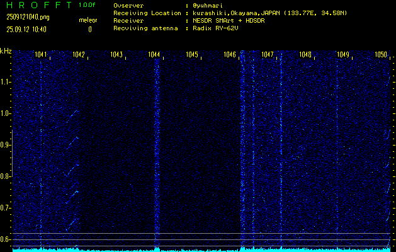Viewport: 396px width, 252px height.
Task: Select the version label 1.00f
Action: point(87,5)
